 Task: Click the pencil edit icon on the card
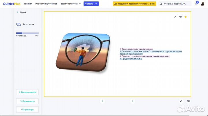(175, 17)
